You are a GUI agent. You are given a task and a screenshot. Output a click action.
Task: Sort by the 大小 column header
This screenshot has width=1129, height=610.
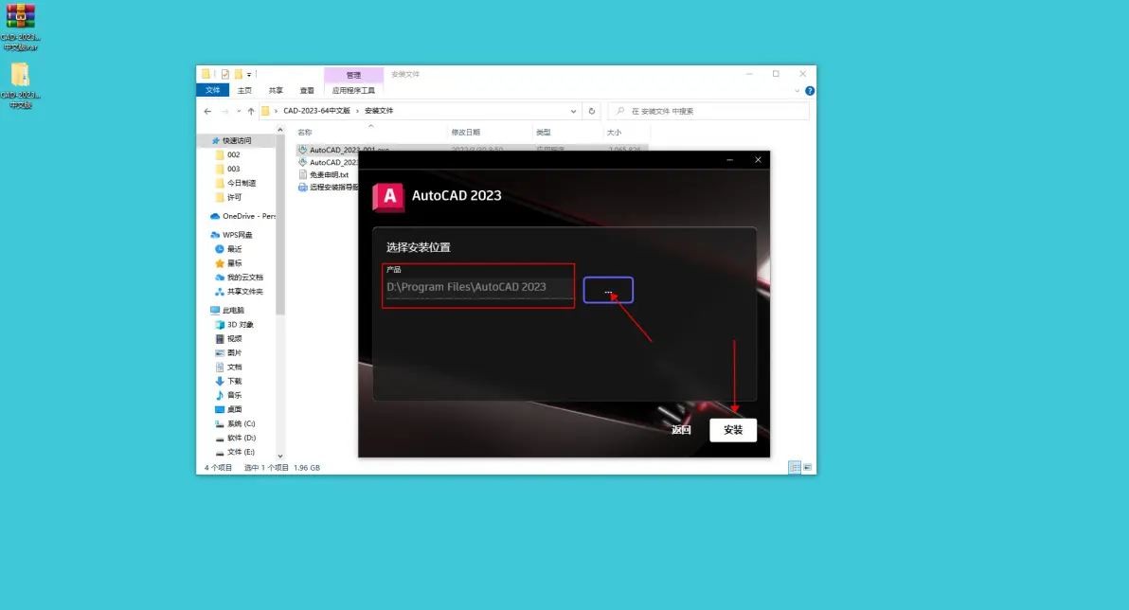[x=614, y=133]
